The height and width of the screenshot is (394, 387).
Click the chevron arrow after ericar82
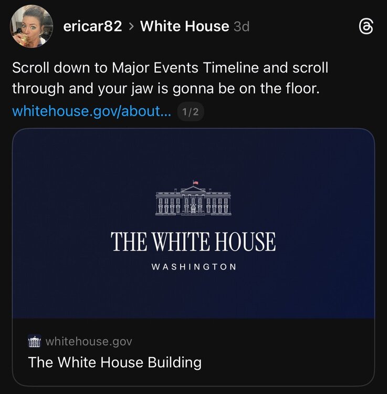[131, 26]
